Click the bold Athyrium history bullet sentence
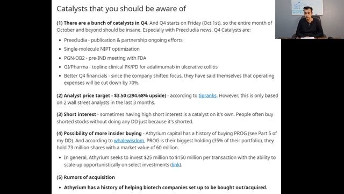Screen dimensions: 344x194 click(166, 188)
